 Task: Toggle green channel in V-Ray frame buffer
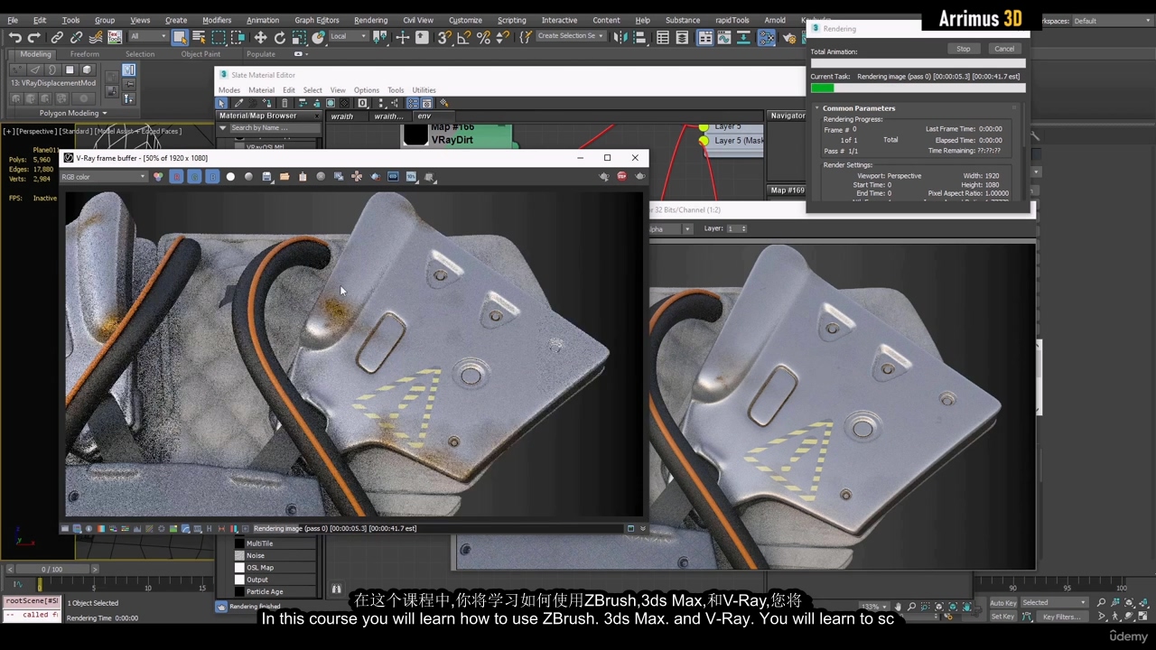point(194,176)
